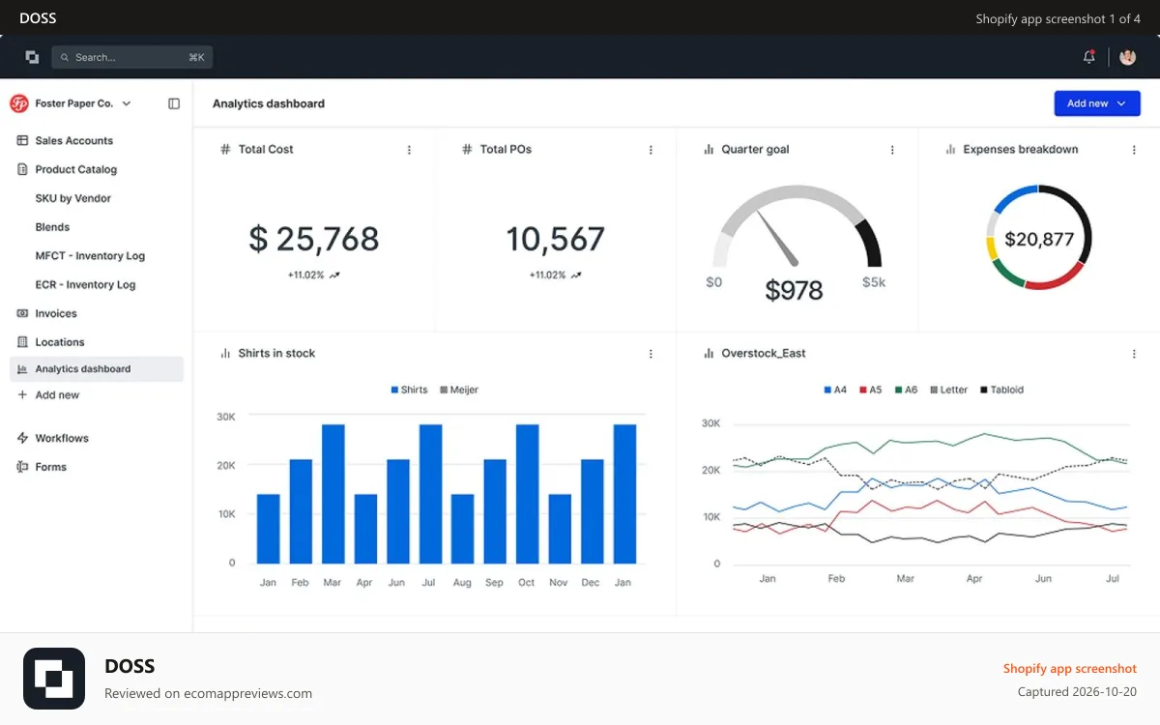
Task: Click the $20,877 donut center value
Action: click(x=1039, y=239)
